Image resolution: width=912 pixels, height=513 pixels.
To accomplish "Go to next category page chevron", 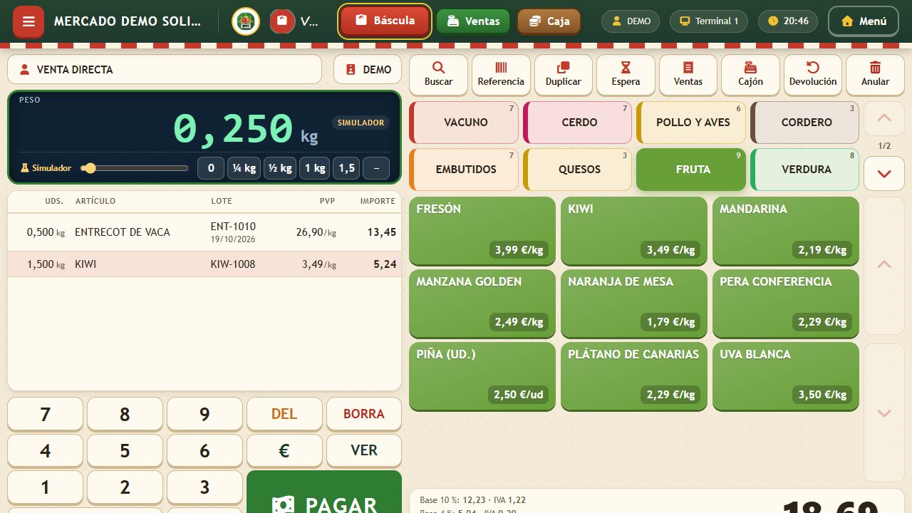I will point(884,174).
